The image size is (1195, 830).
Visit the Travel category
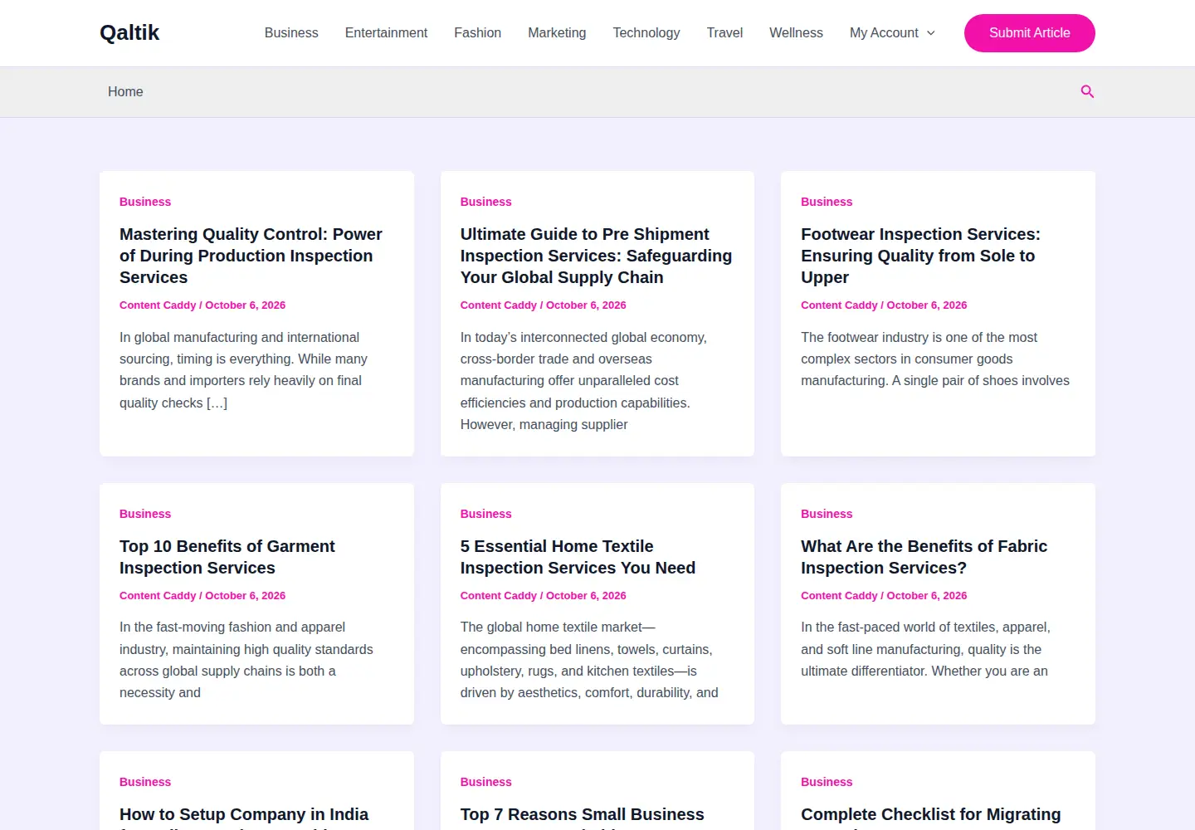point(724,33)
